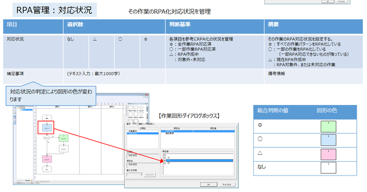Image resolution: width=367 pixels, height=192 pixels.
Task: Click the 【作業図形ダイアログボックス】 caption
Action: [x=189, y=116]
